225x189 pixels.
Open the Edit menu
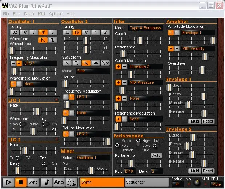tap(16, 14)
